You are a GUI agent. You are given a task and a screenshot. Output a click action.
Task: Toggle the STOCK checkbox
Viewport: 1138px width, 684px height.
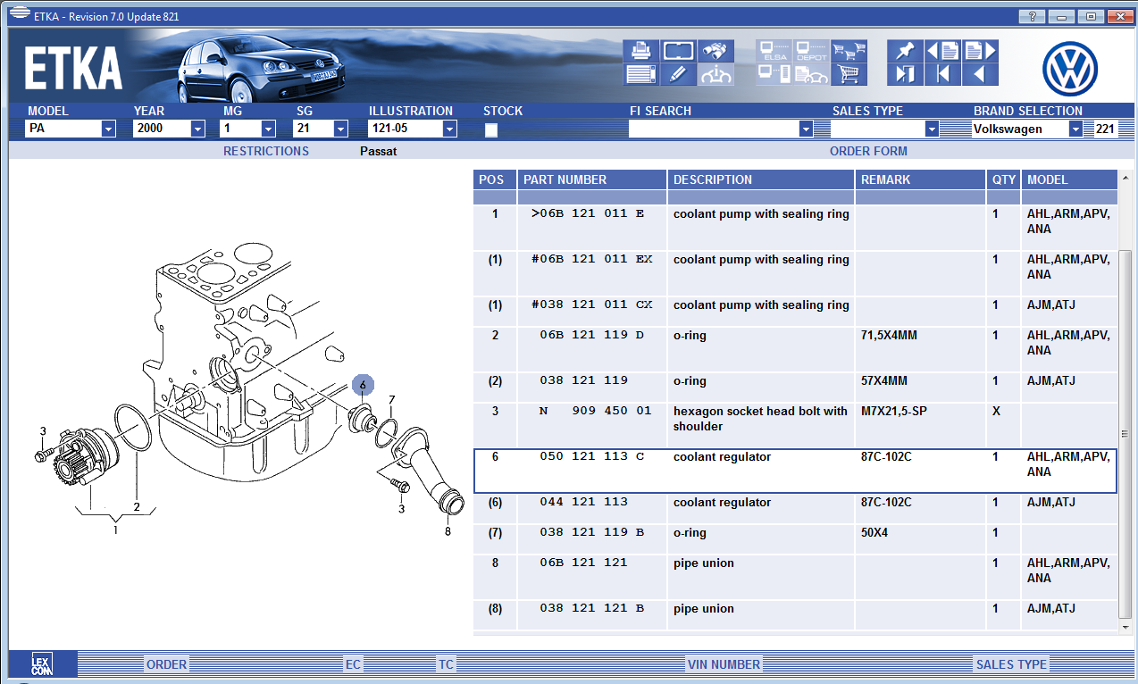point(490,129)
